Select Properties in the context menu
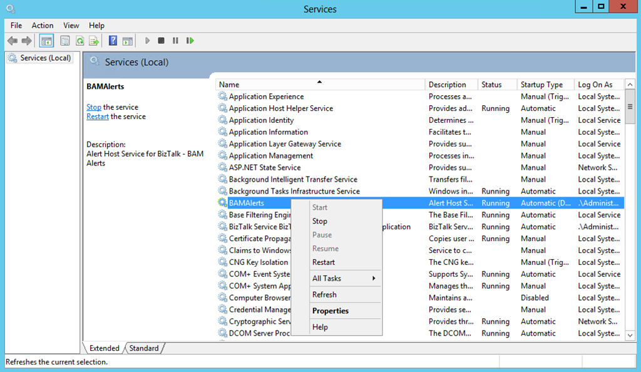Screen dimensions: 641x372 331,311
